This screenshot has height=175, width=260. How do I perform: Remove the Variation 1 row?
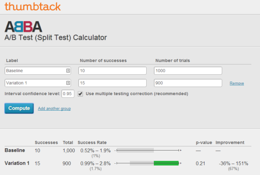coord(237,83)
